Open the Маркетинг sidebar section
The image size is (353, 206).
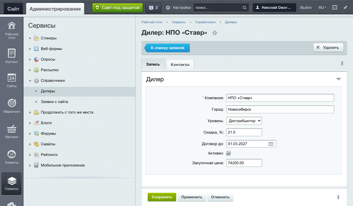(12, 107)
